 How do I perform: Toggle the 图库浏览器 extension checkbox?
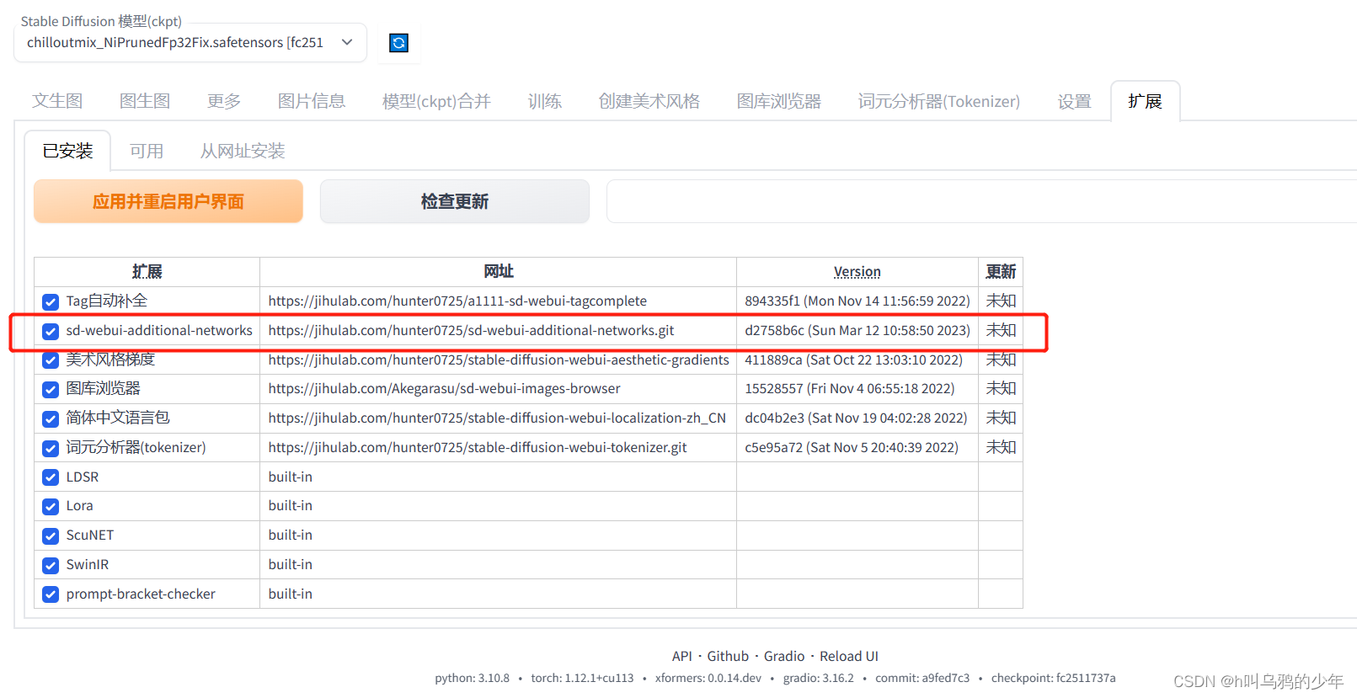coord(51,389)
